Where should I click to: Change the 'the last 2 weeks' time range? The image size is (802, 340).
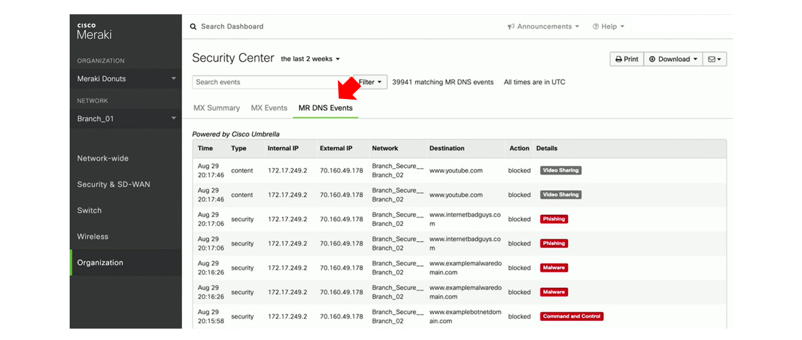pyautogui.click(x=310, y=59)
